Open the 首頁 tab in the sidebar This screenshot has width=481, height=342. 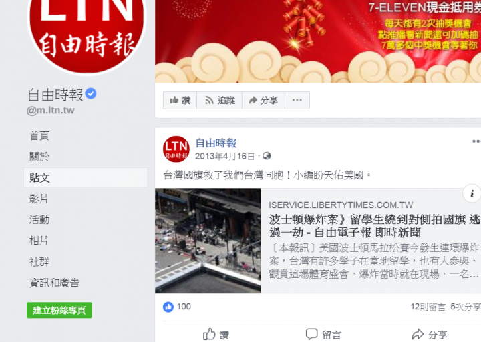coord(39,135)
